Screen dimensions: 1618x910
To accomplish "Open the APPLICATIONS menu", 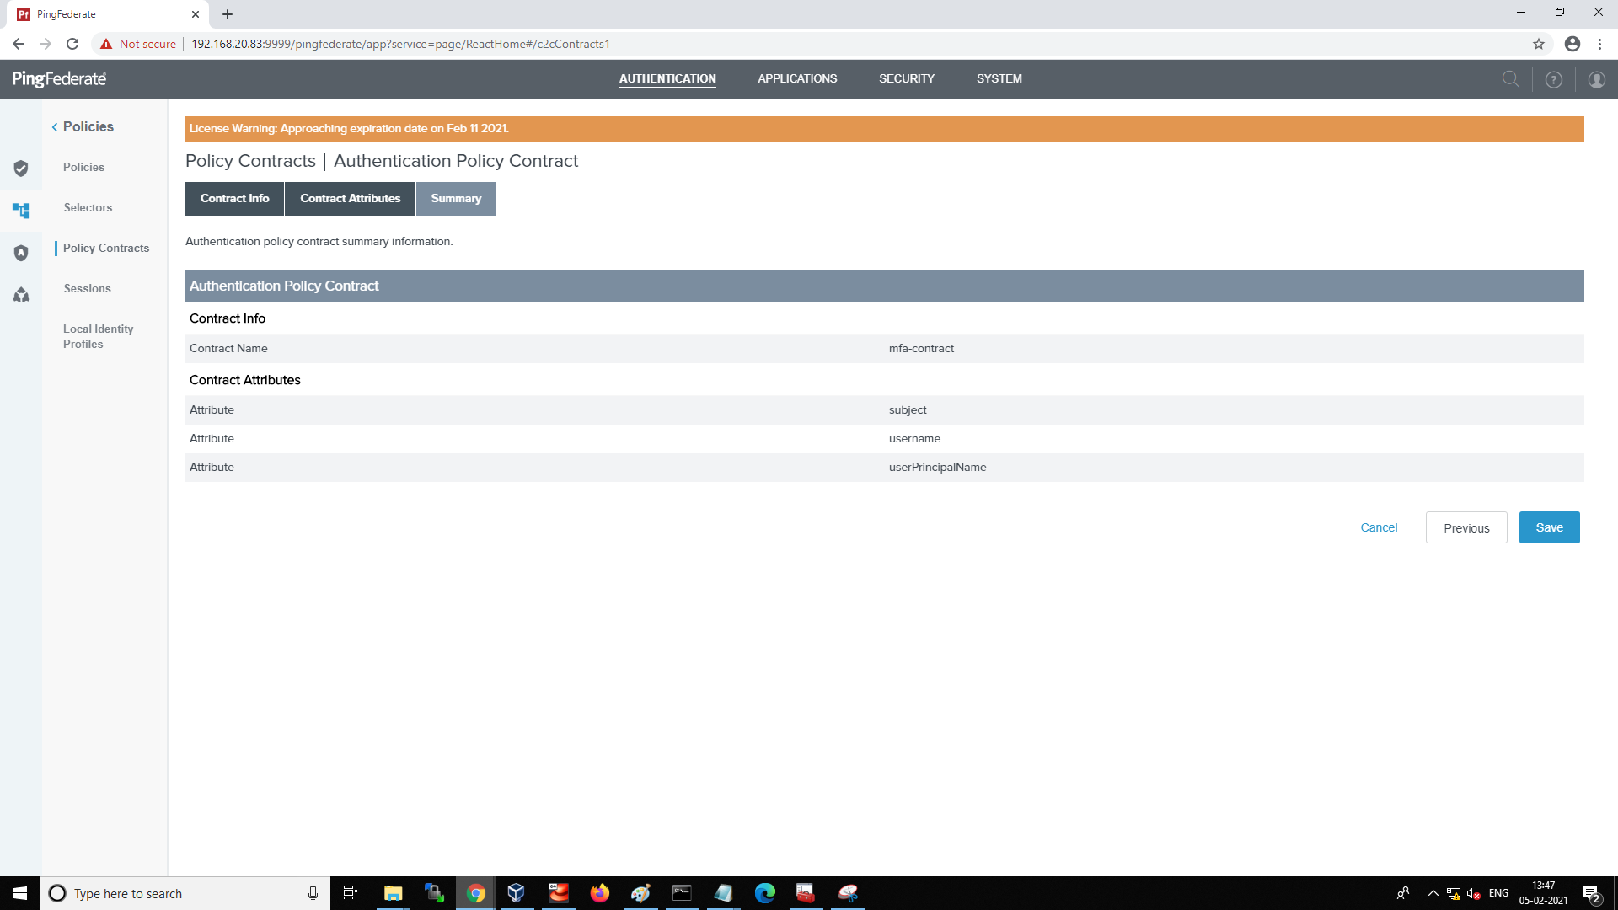I will tap(797, 78).
